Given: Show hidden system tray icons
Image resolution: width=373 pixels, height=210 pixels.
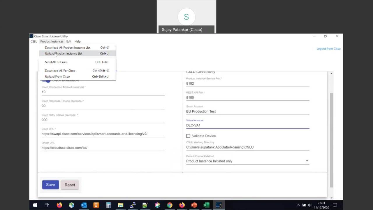Looking at the screenshot, I should pyautogui.click(x=298, y=205).
